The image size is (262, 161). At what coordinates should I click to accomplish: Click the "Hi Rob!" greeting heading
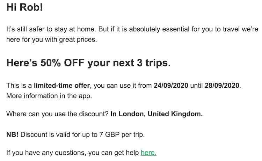coord(24,7)
